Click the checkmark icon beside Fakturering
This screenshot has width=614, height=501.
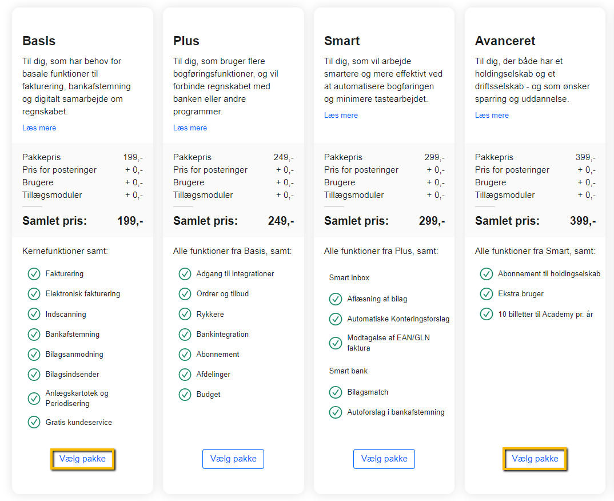pyautogui.click(x=34, y=274)
